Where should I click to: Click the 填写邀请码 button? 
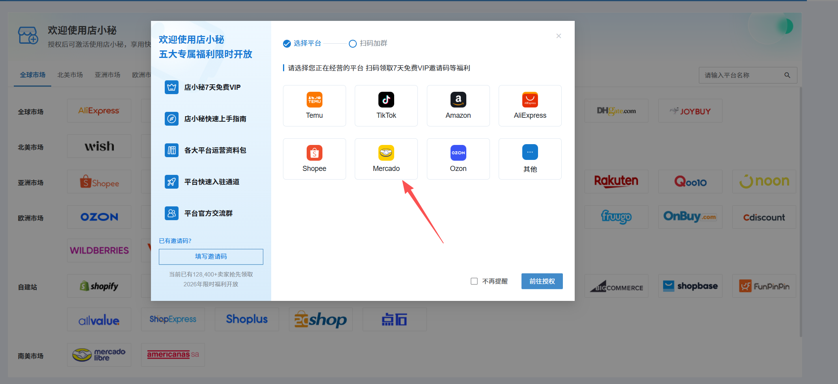point(211,256)
